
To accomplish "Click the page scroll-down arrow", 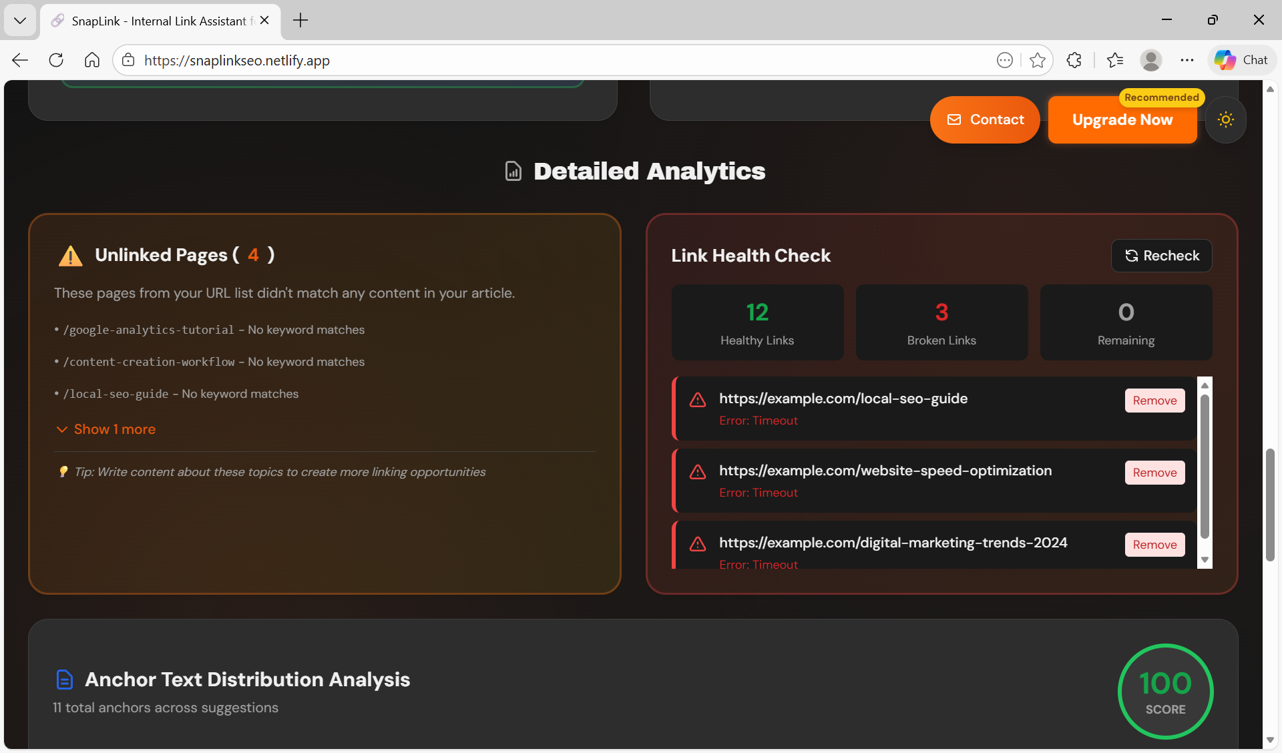I will 1270,740.
